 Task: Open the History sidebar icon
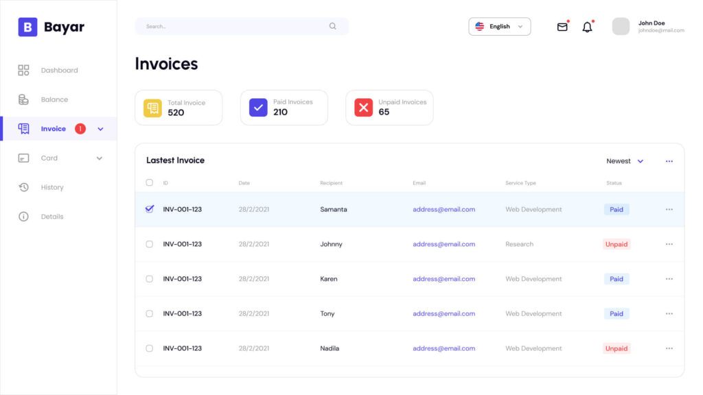point(23,187)
